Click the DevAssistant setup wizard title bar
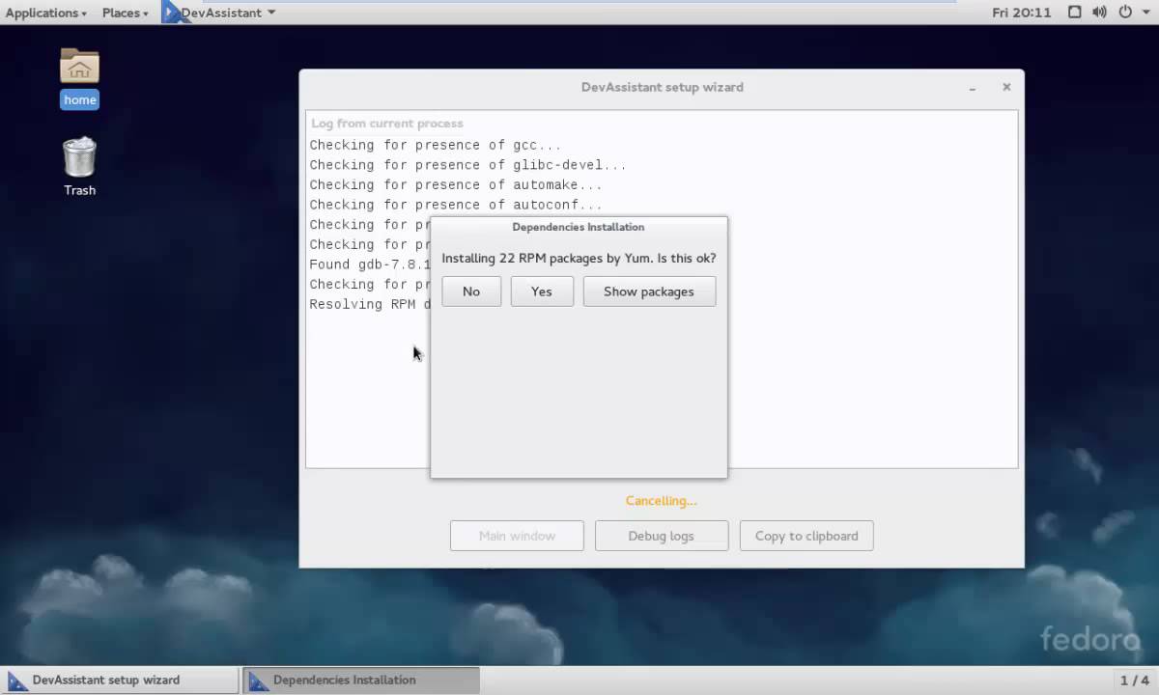 pyautogui.click(x=663, y=87)
